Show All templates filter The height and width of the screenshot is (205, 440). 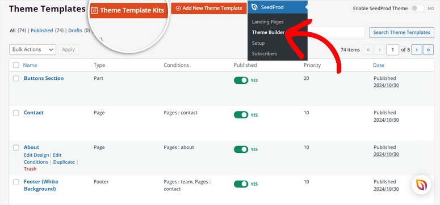[12, 31]
